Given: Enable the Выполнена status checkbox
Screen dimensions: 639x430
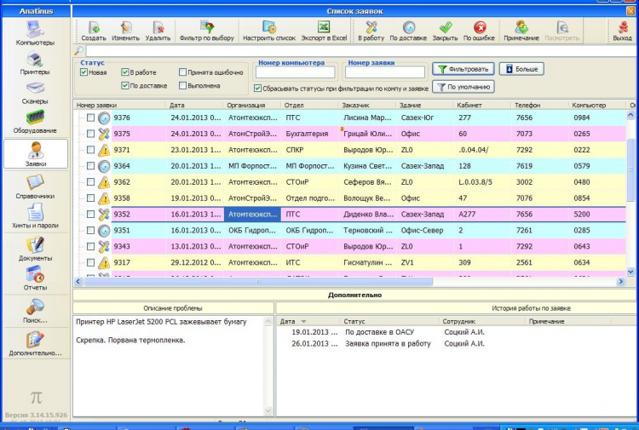Looking at the screenshot, I should [183, 85].
